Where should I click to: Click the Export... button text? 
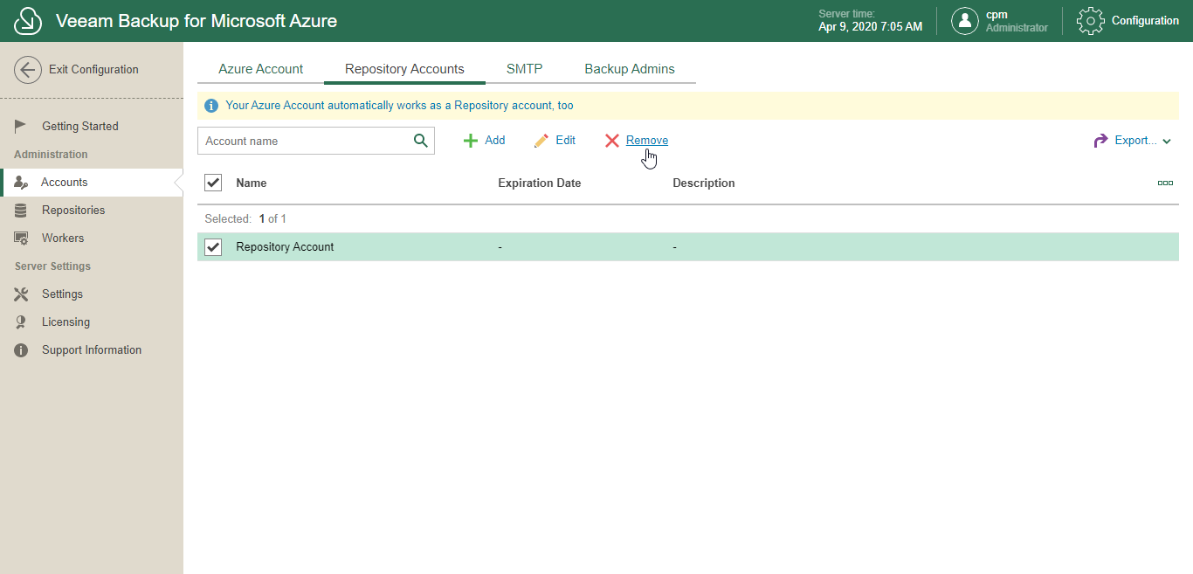coord(1136,141)
